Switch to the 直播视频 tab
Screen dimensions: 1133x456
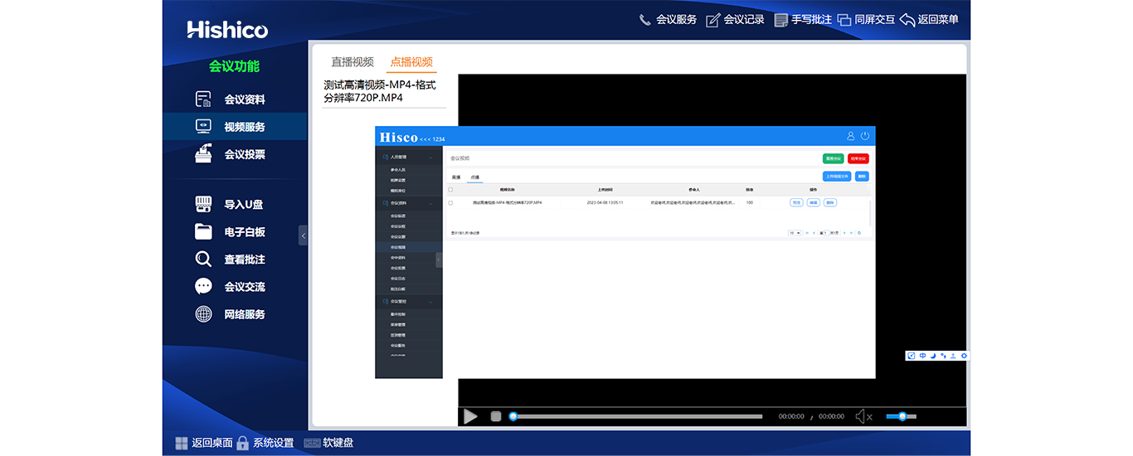click(353, 62)
